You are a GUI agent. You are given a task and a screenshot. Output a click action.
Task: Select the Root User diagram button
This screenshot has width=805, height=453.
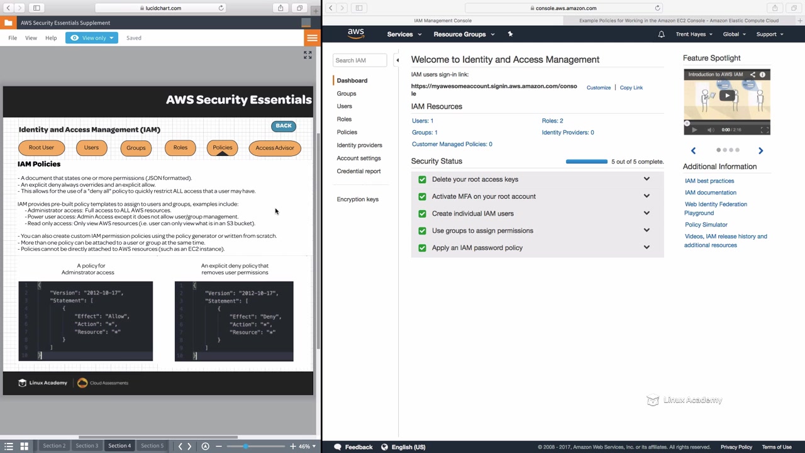coord(42,148)
